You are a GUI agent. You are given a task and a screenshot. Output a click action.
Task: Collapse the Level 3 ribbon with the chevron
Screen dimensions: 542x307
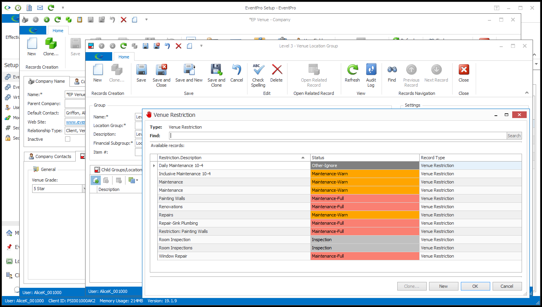click(527, 93)
